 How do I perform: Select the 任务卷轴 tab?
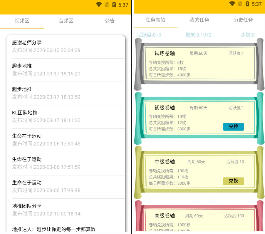point(155,20)
